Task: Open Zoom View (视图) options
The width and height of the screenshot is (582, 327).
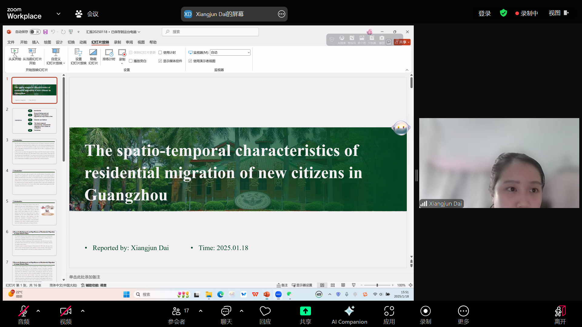Action: point(558,13)
